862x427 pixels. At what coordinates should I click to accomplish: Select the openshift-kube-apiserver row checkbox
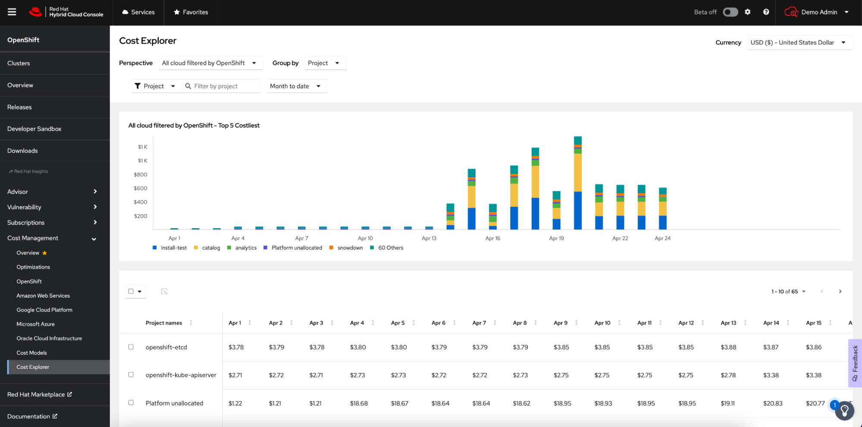(x=131, y=375)
